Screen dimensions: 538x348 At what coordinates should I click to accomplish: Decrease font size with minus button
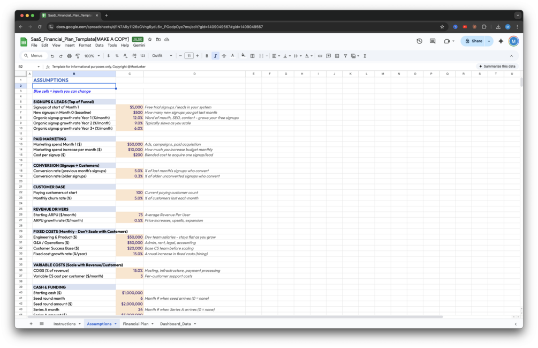180,56
